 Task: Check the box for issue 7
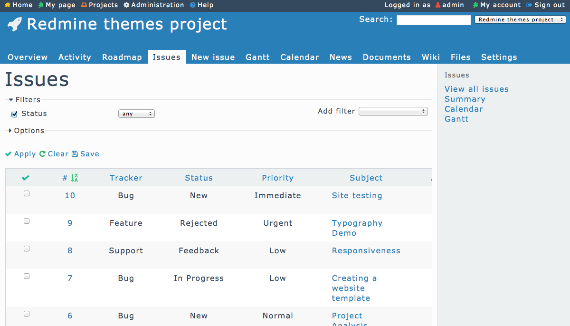[x=27, y=276]
